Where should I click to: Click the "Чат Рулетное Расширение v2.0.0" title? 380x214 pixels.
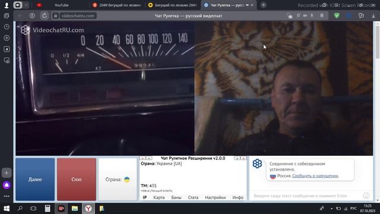click(193, 158)
